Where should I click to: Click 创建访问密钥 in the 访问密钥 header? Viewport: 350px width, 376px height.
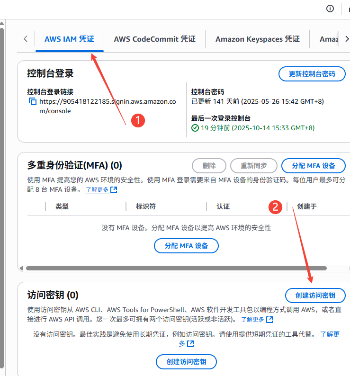pos(315,295)
